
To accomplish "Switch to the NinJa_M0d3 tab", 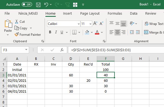I will [x=28, y=14].
